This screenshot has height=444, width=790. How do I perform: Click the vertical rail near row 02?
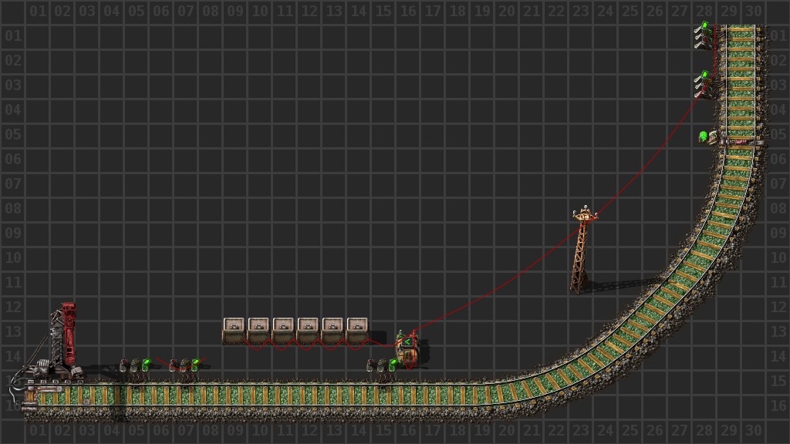(x=741, y=60)
